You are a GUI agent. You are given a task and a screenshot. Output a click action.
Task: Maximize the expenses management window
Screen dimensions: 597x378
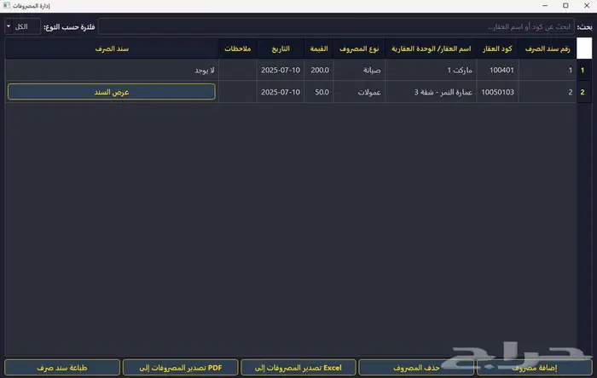click(x=565, y=6)
